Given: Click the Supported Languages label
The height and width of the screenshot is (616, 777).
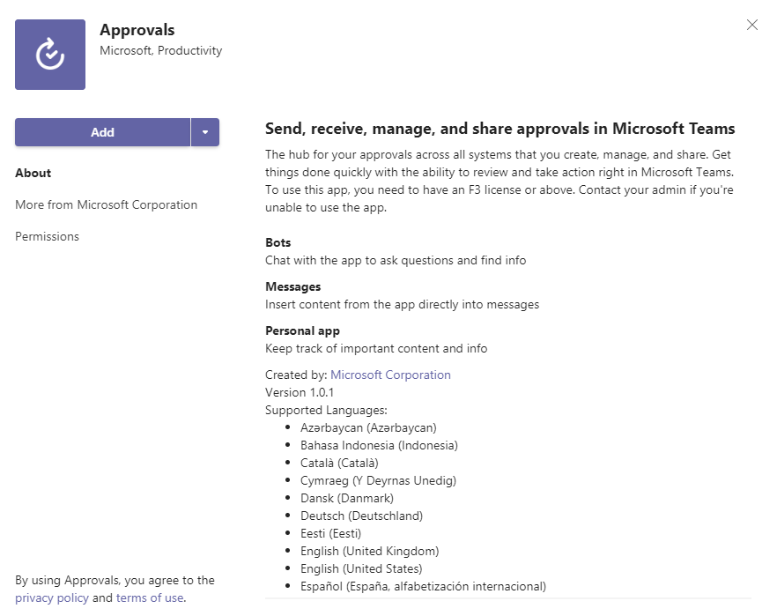Looking at the screenshot, I should point(326,411).
